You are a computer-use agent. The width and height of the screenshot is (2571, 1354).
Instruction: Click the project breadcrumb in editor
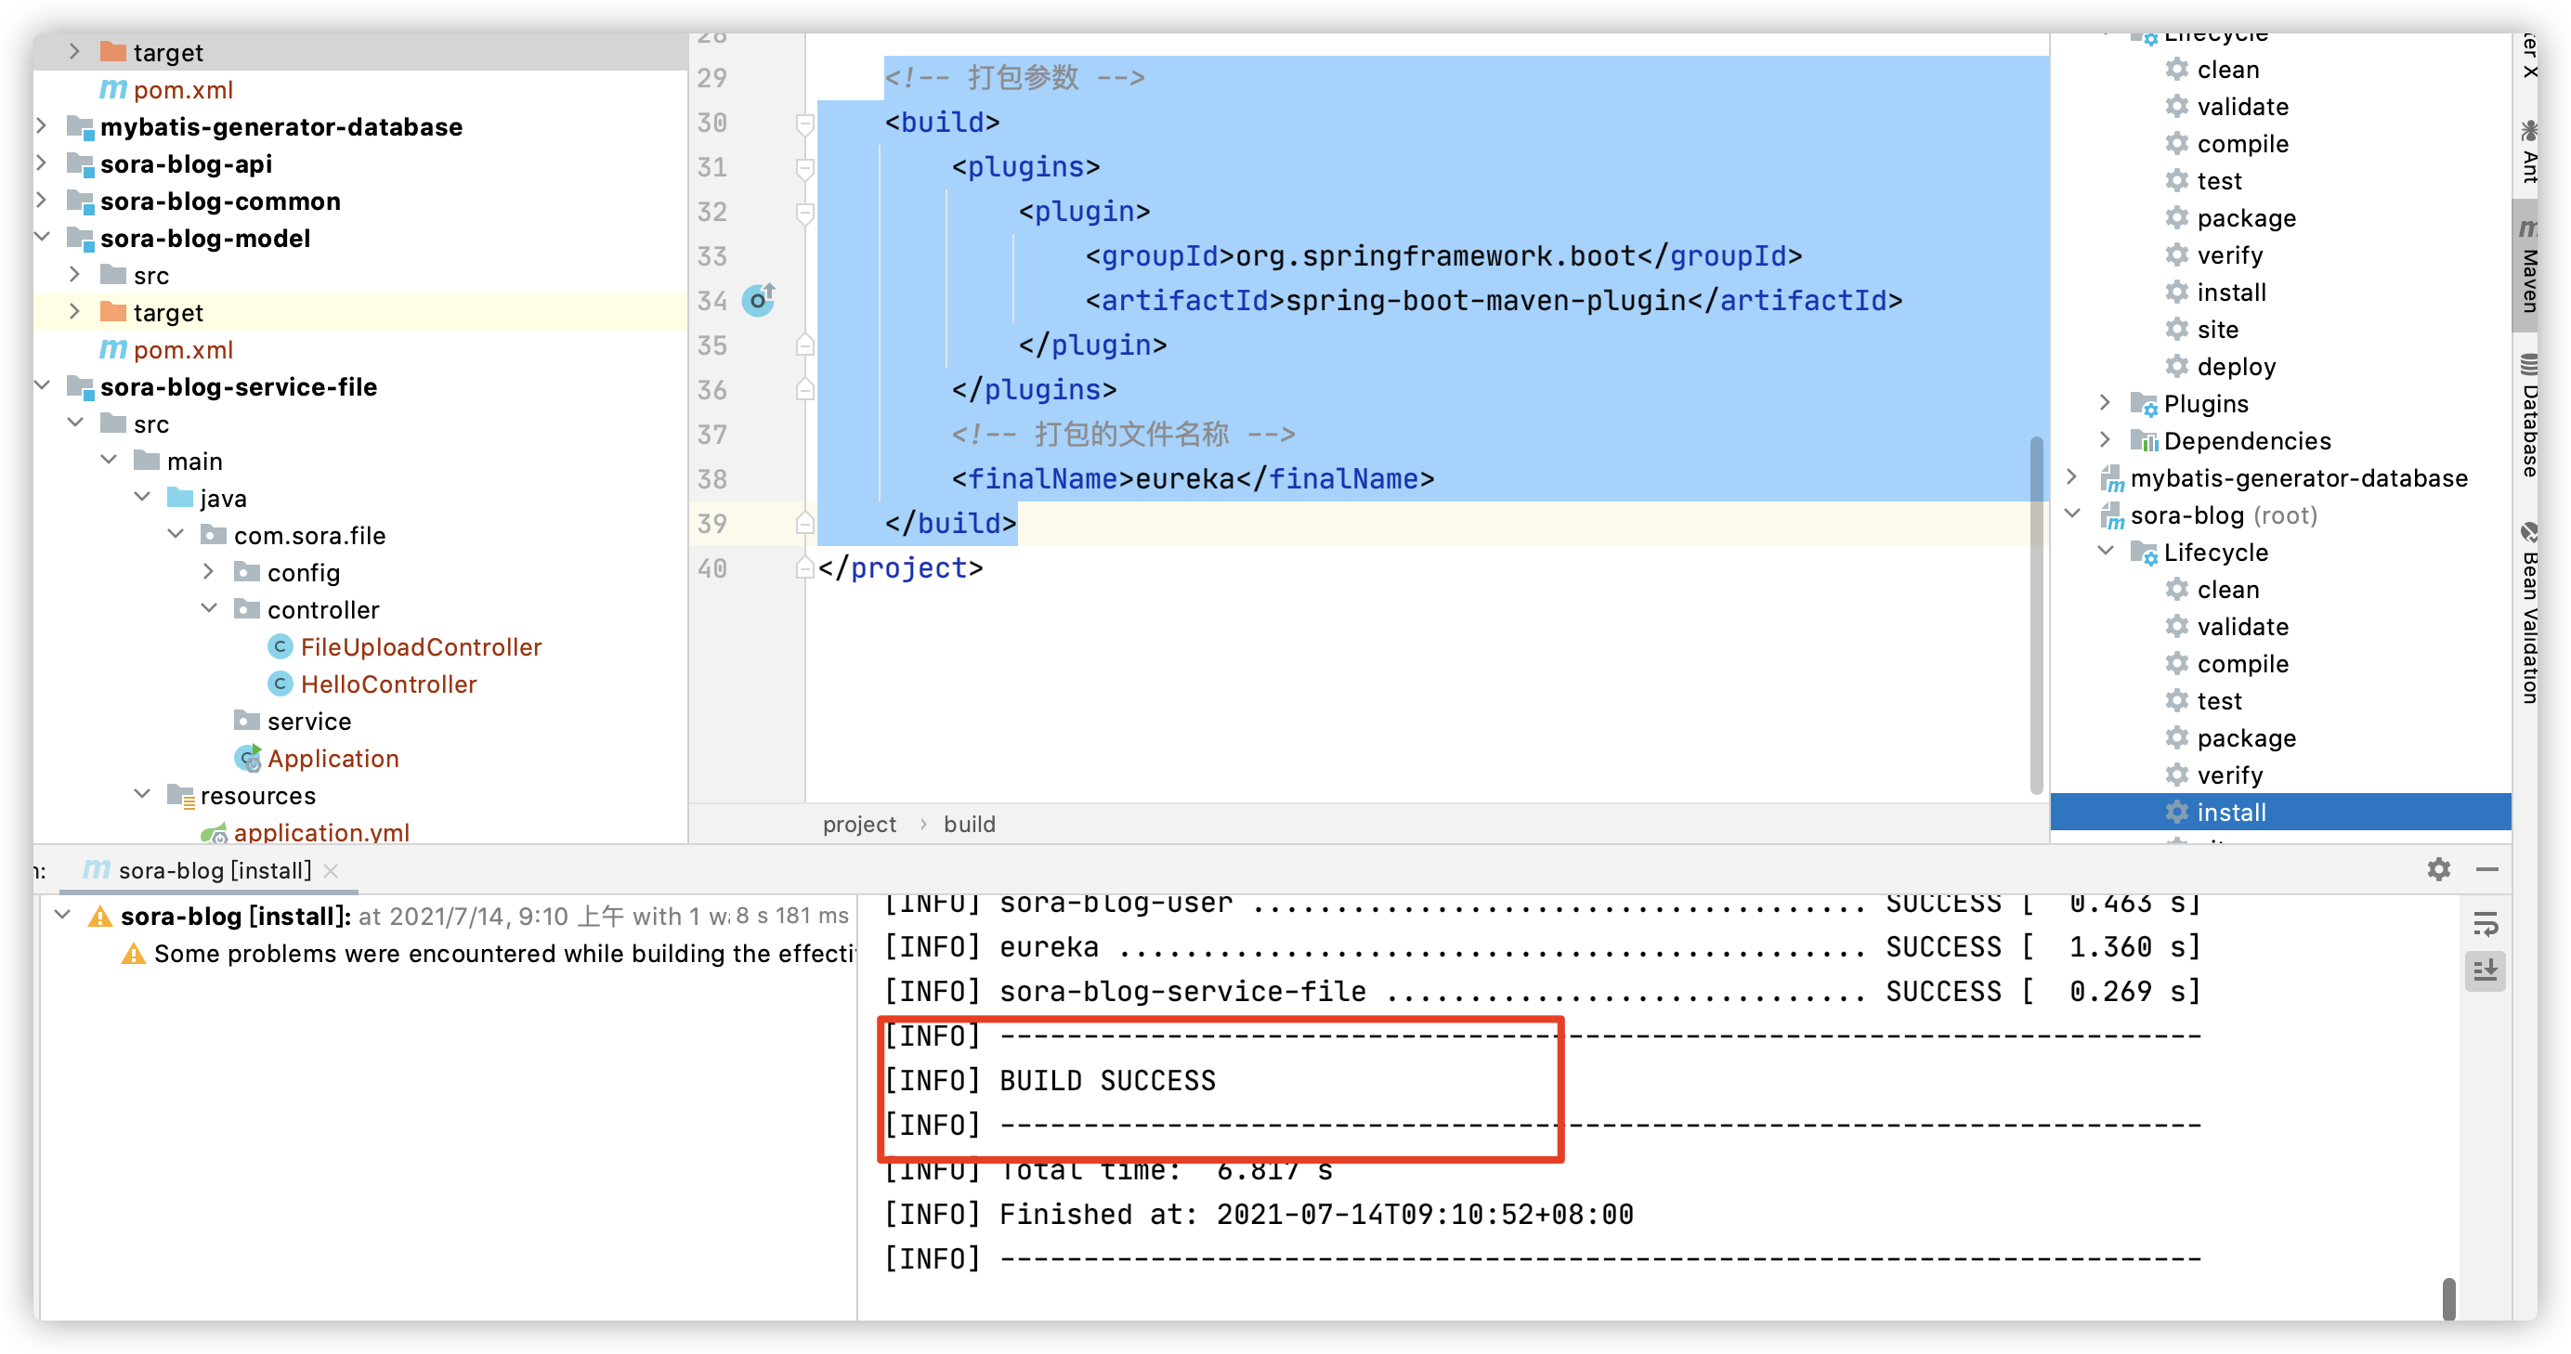[859, 824]
